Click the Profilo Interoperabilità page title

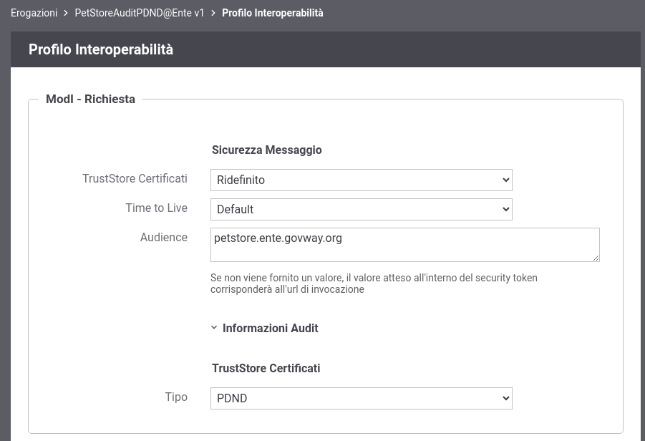tap(101, 49)
